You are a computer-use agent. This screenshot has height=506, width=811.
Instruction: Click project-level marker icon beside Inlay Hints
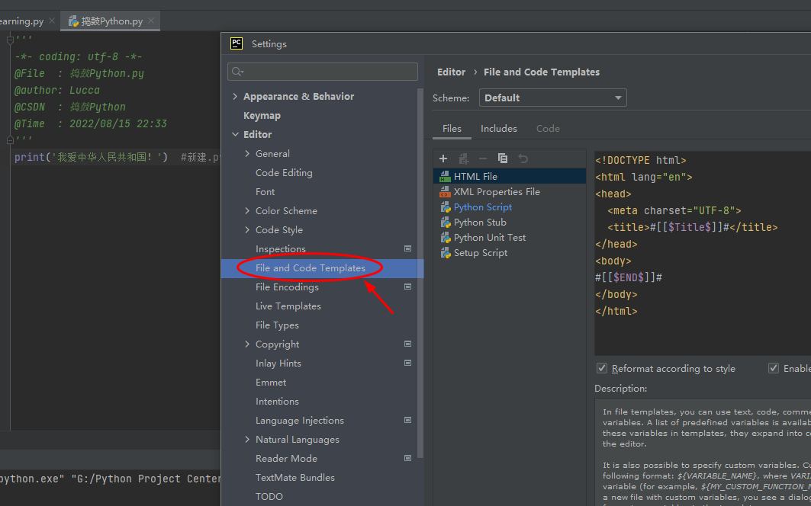point(407,363)
